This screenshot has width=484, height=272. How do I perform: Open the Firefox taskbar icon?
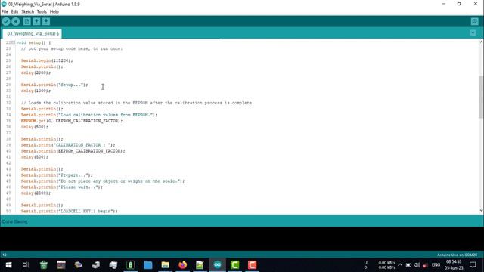pos(183,265)
